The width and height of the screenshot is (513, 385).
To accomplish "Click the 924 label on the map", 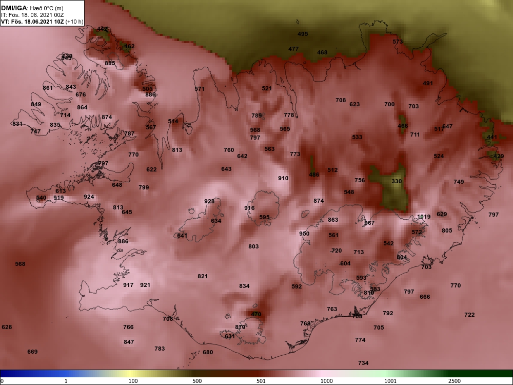I will pos(89,197).
